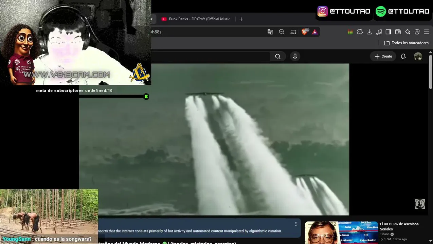Open the Brave VPN shield icon
This screenshot has width=433, height=244.
417,32
